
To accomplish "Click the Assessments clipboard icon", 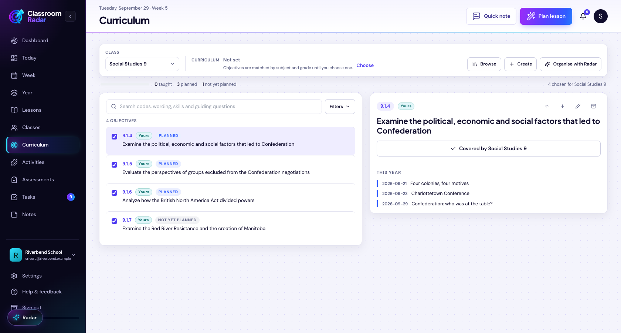I will [14, 180].
